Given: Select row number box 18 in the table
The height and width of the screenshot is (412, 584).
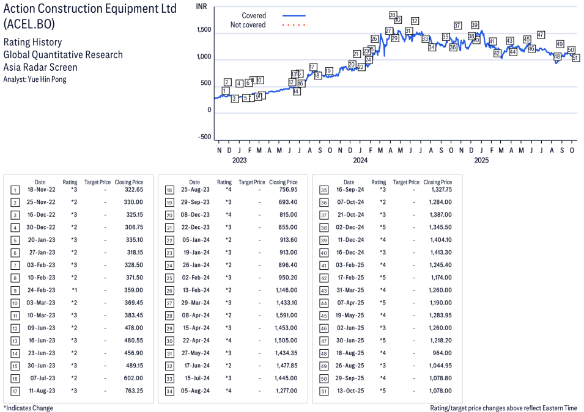Looking at the screenshot, I should 169,190.
